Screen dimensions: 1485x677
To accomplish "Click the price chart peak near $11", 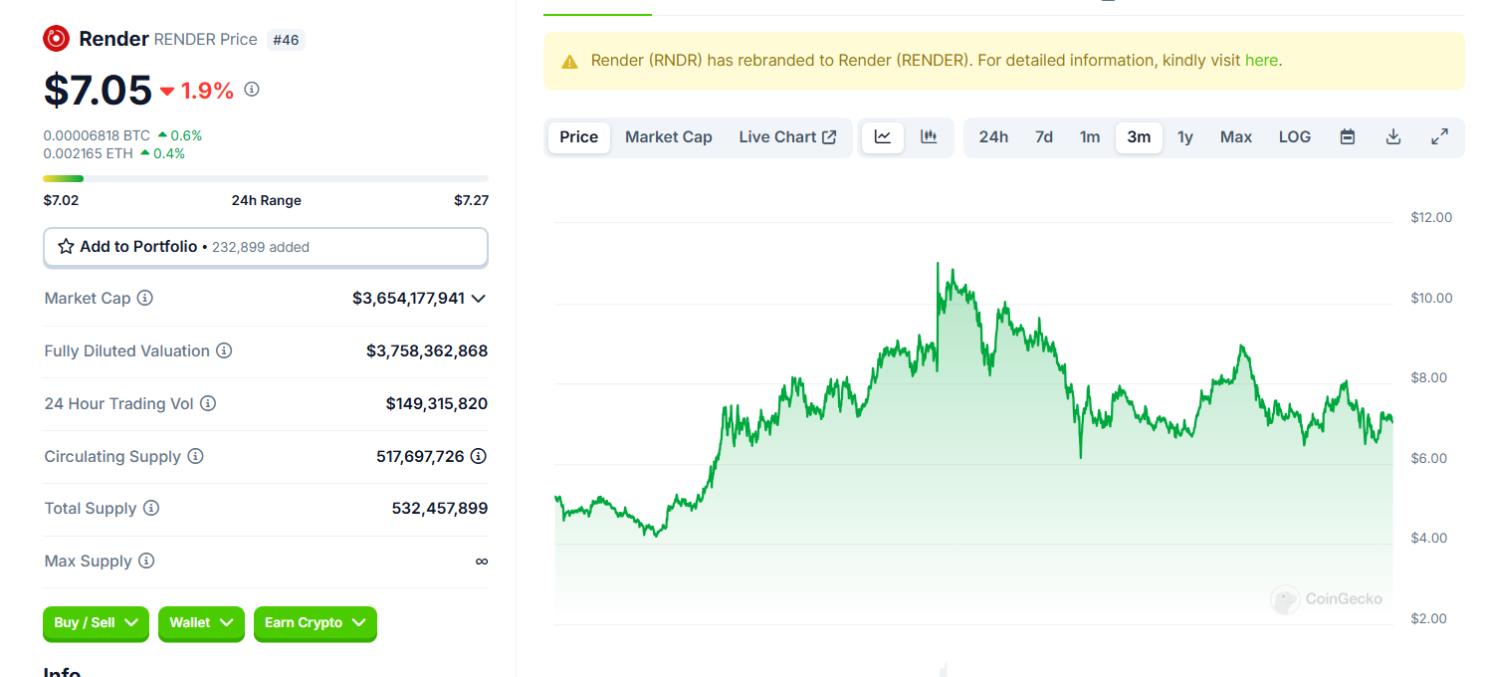I will pos(938,264).
